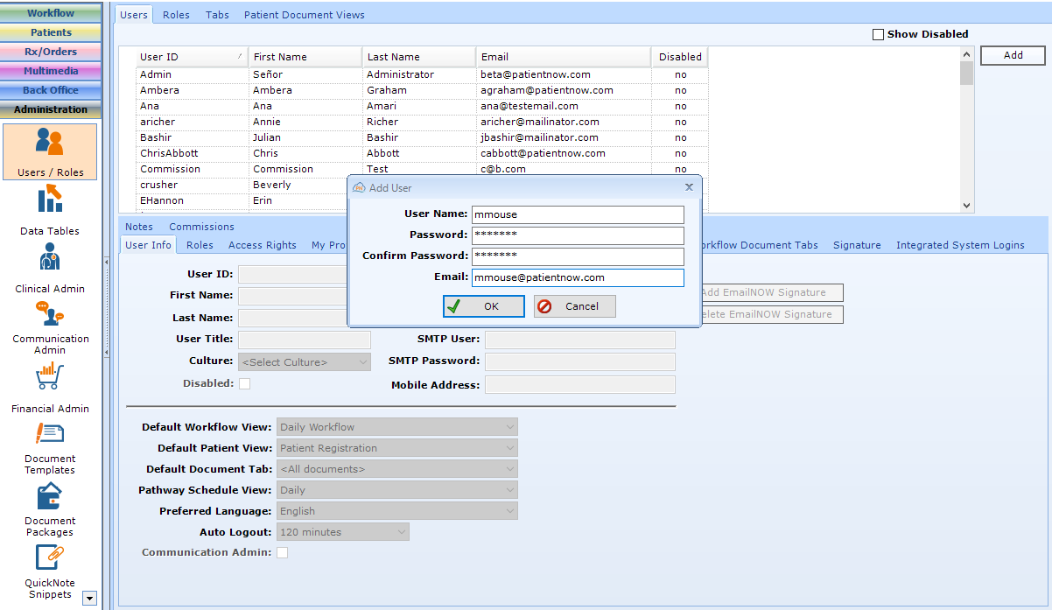Open the Data Tables section
Viewport: 1052px width, 610px height.
pos(50,210)
